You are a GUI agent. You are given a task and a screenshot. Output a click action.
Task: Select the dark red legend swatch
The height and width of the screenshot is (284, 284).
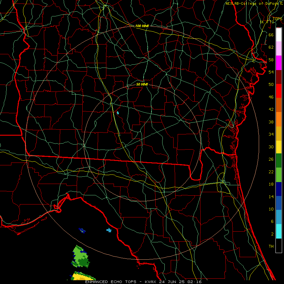[x=279, y=77]
